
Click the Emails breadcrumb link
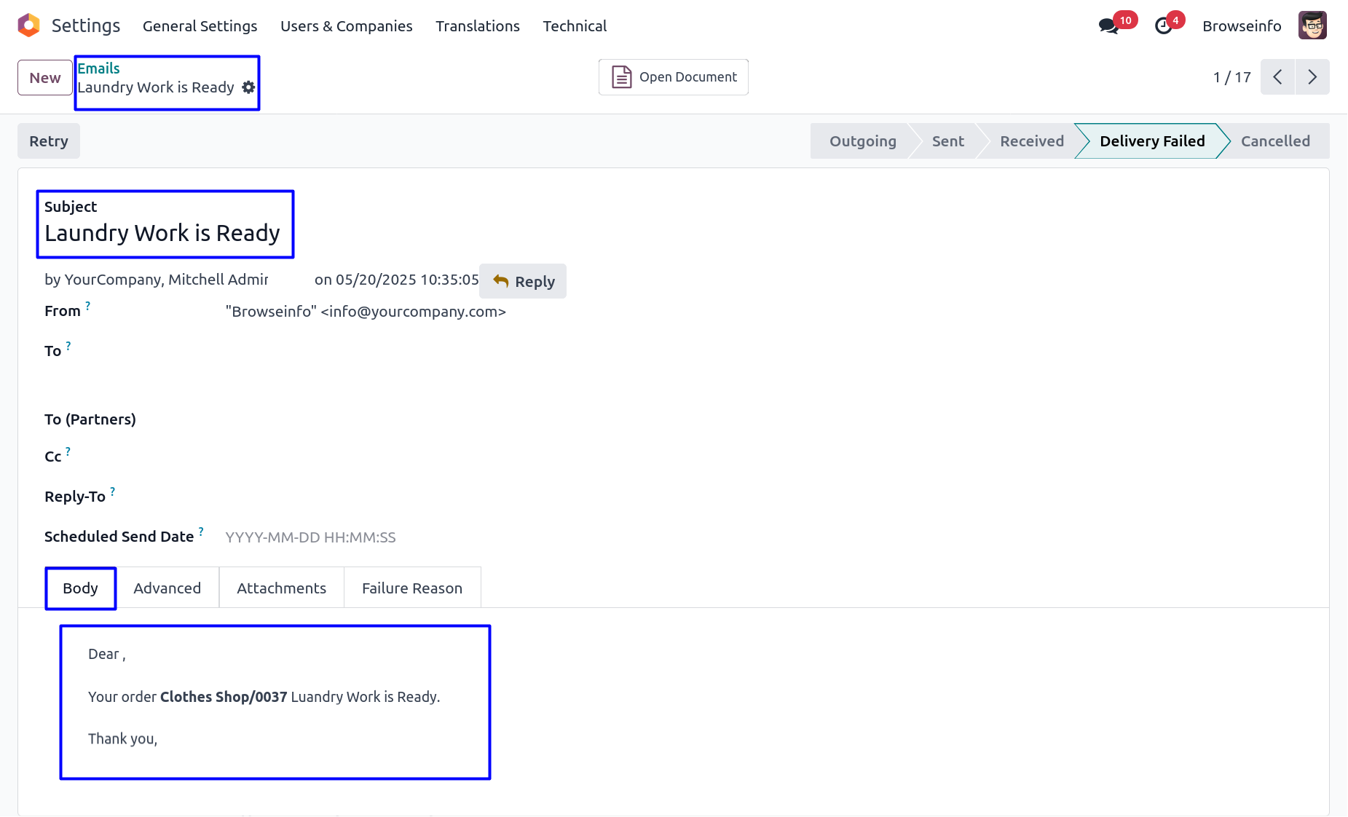tap(98, 68)
